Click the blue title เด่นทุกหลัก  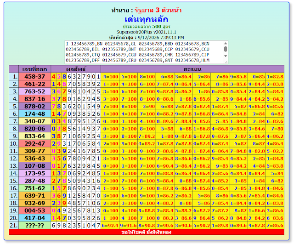pos(147,19)
